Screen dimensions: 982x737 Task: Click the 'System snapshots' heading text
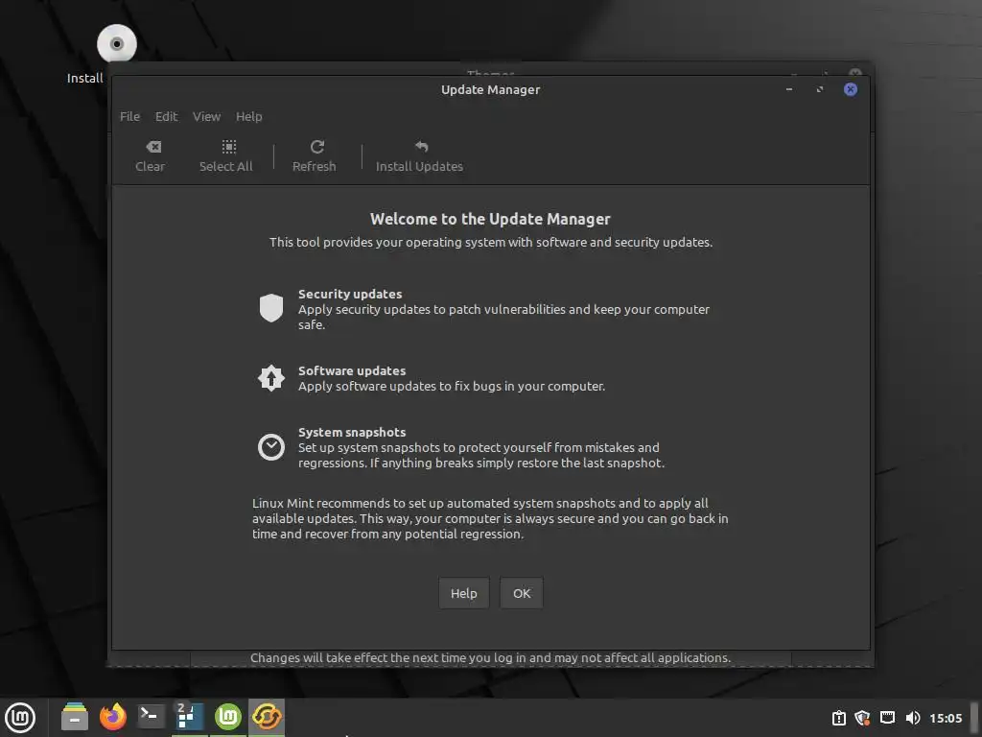click(352, 432)
